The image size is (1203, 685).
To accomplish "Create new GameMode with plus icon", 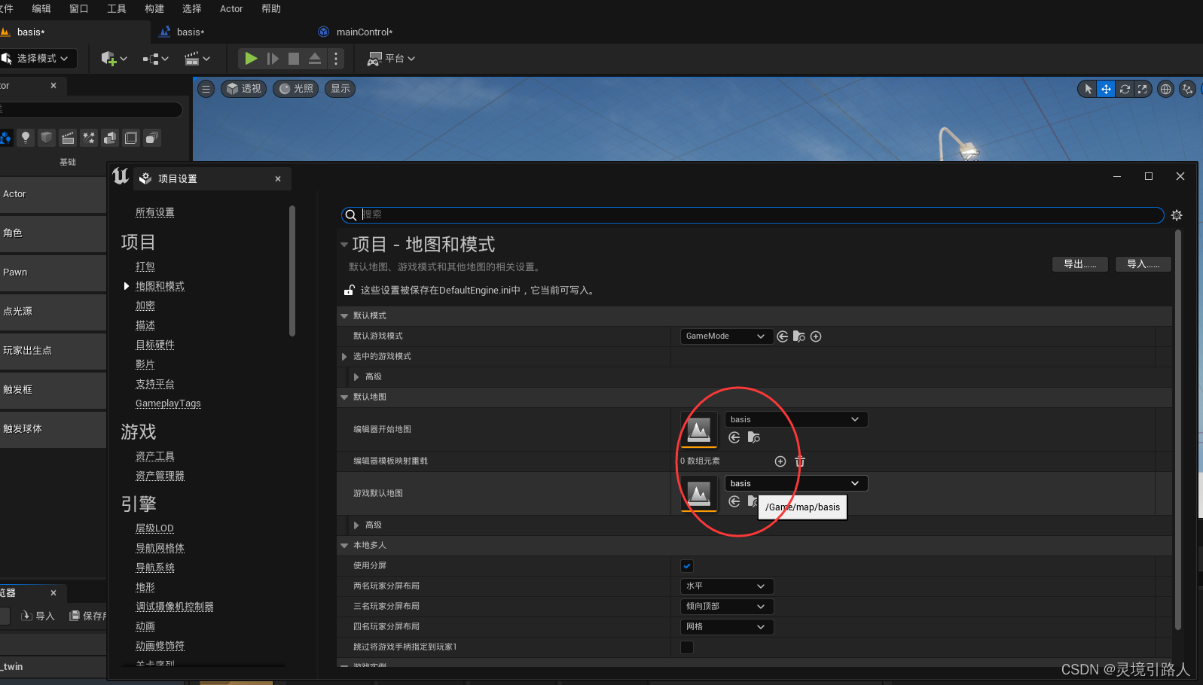I will pyautogui.click(x=816, y=336).
